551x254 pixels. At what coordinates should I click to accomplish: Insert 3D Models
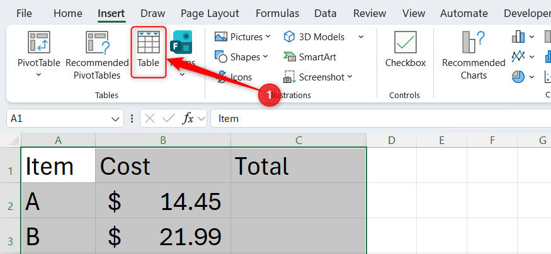coord(314,37)
